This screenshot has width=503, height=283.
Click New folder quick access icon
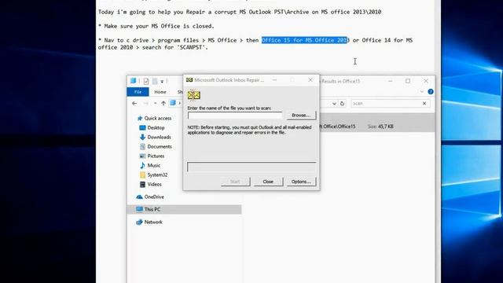click(155, 81)
